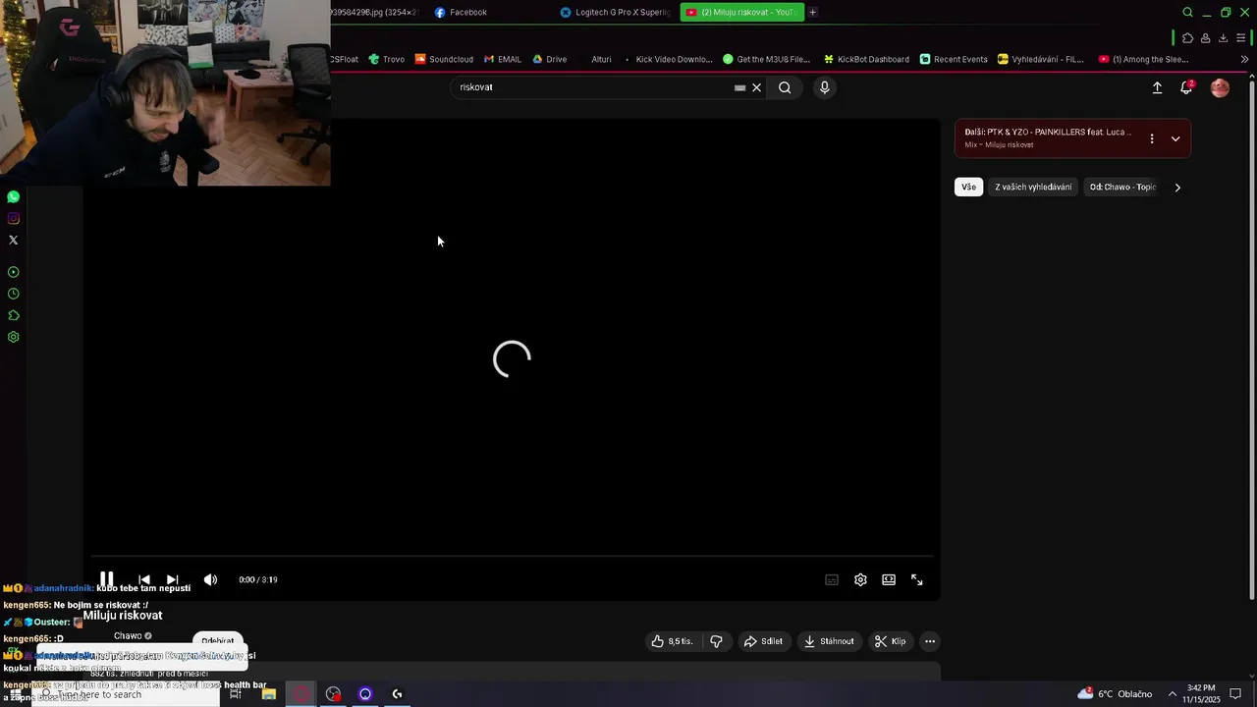Go to previous video in player
Image resolution: width=1257 pixels, height=707 pixels.
coord(144,579)
